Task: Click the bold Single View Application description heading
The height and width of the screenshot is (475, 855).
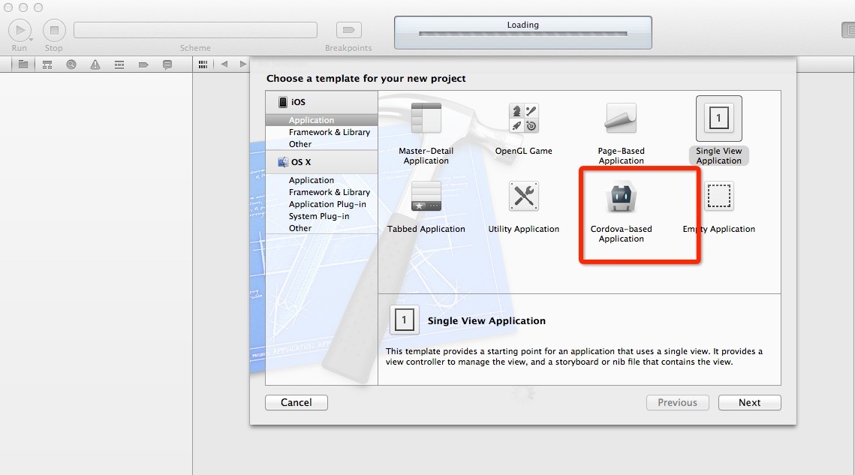Action: (x=486, y=320)
